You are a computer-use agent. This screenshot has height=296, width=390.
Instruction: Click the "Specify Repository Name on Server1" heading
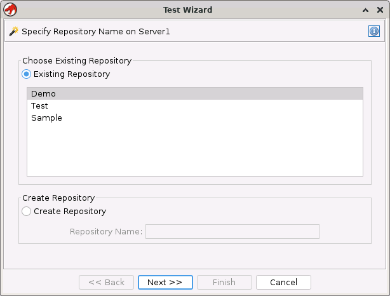pyautogui.click(x=96, y=31)
